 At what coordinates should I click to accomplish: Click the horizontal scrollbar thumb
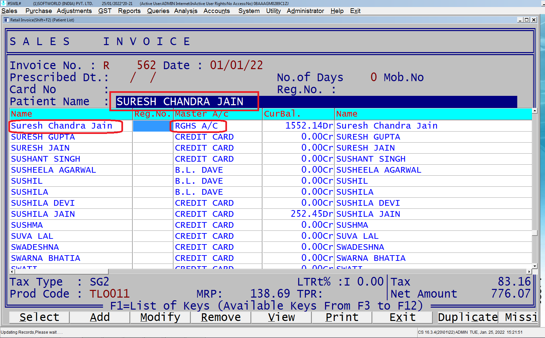(x=62, y=272)
